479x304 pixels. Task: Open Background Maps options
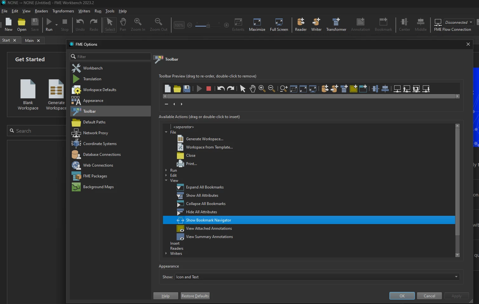111,187
